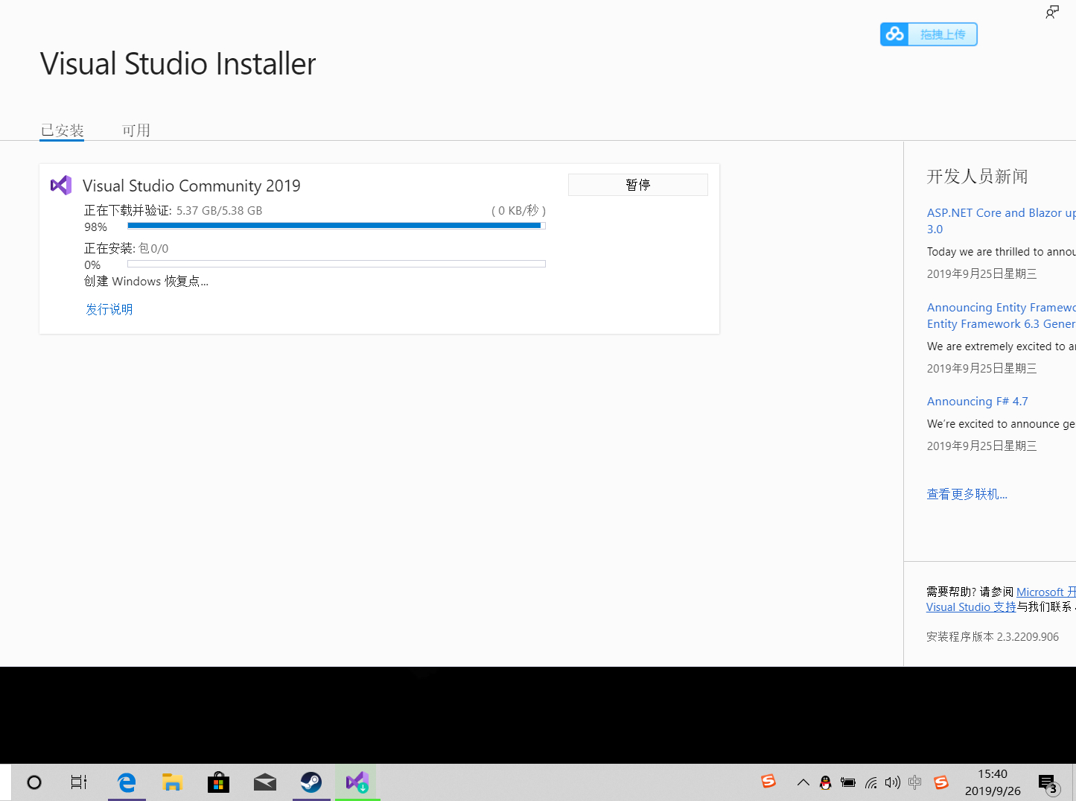Switch to the 可用 tab
The width and height of the screenshot is (1076, 801).
[x=136, y=130]
